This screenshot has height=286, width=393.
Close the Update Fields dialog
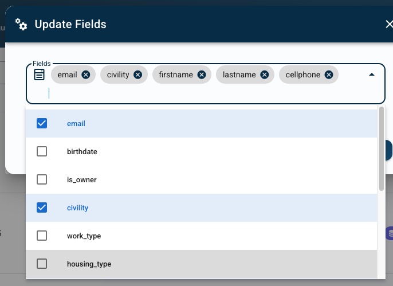click(389, 24)
